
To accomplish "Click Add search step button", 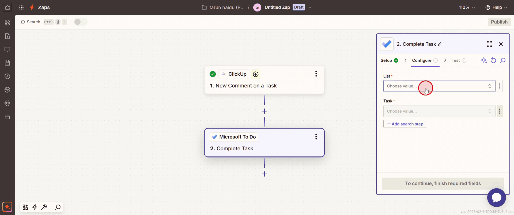I will 405,124.
